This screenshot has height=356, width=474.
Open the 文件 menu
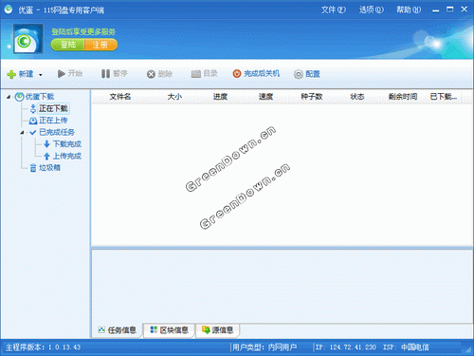pyautogui.click(x=334, y=9)
